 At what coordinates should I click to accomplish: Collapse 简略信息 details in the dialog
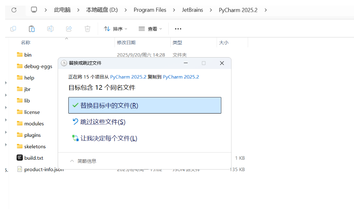coord(83,161)
